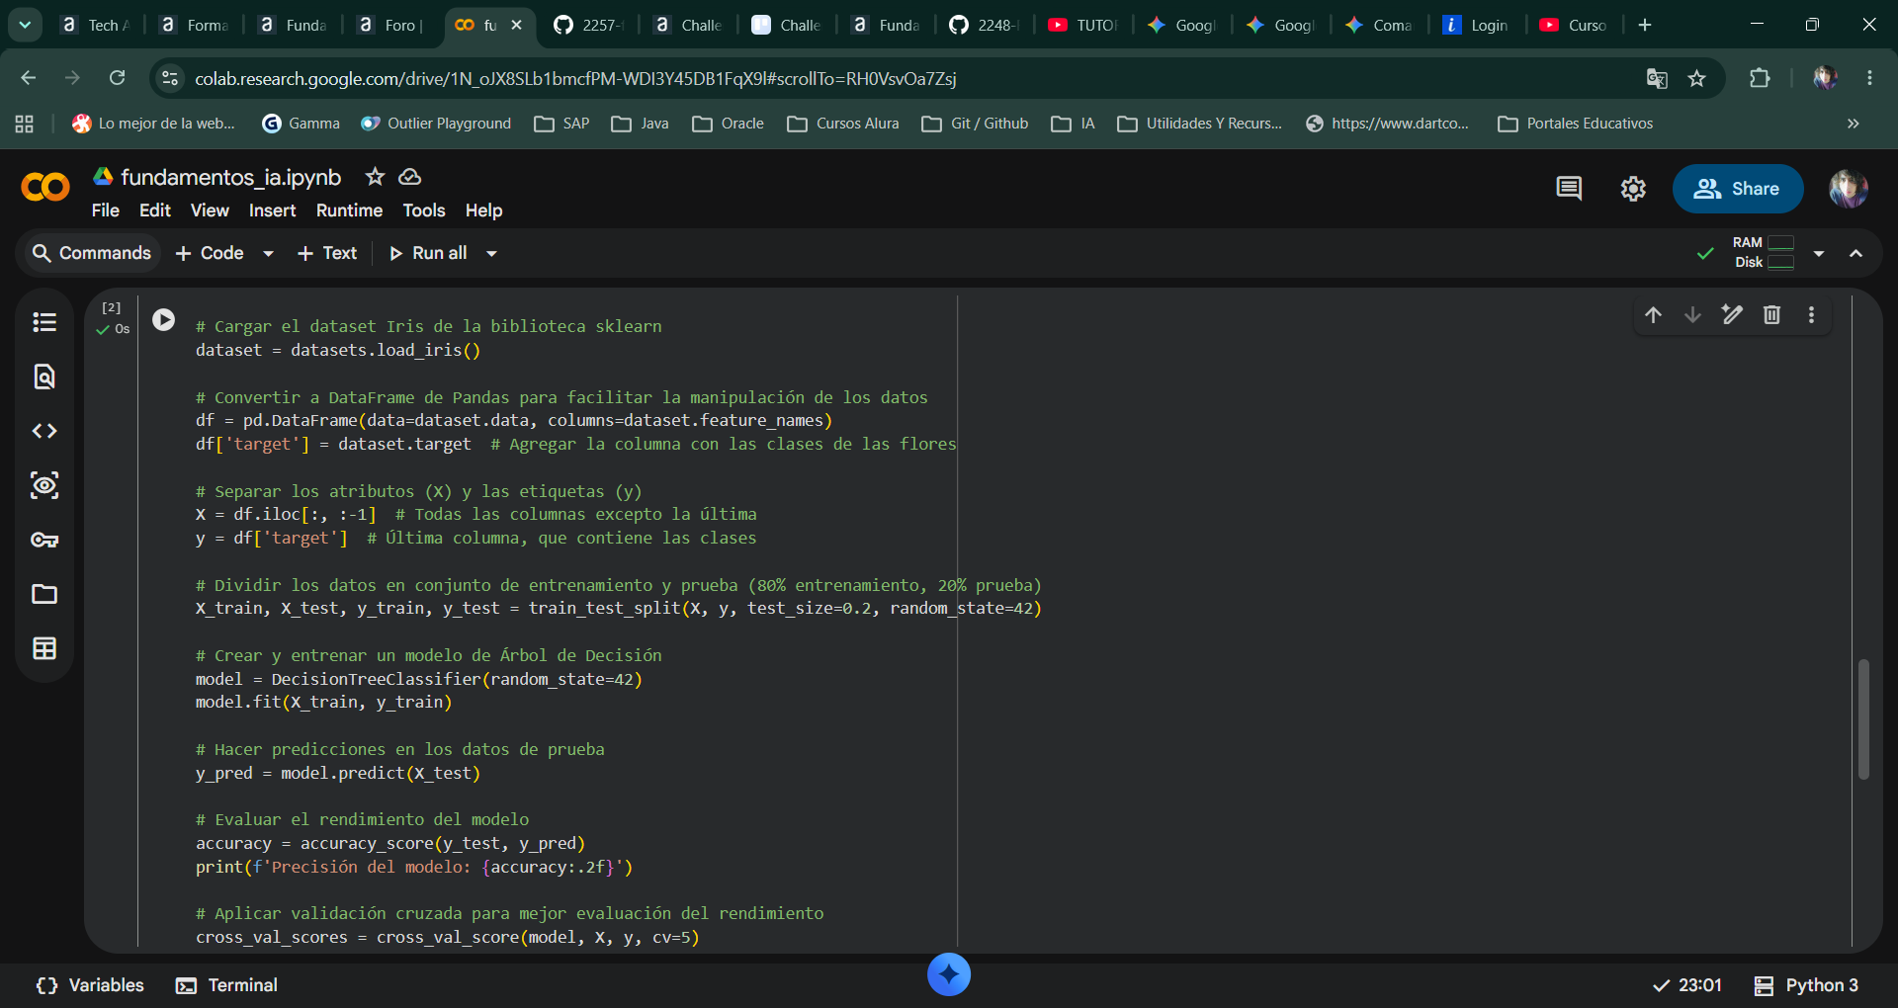The height and width of the screenshot is (1008, 1898).
Task: Run the code cell with play button
Action: (x=164, y=319)
